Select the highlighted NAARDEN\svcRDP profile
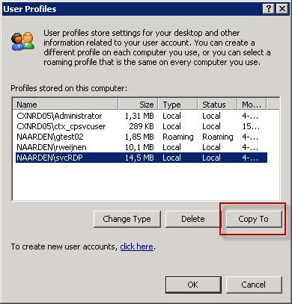The image size is (292, 304). [x=142, y=158]
